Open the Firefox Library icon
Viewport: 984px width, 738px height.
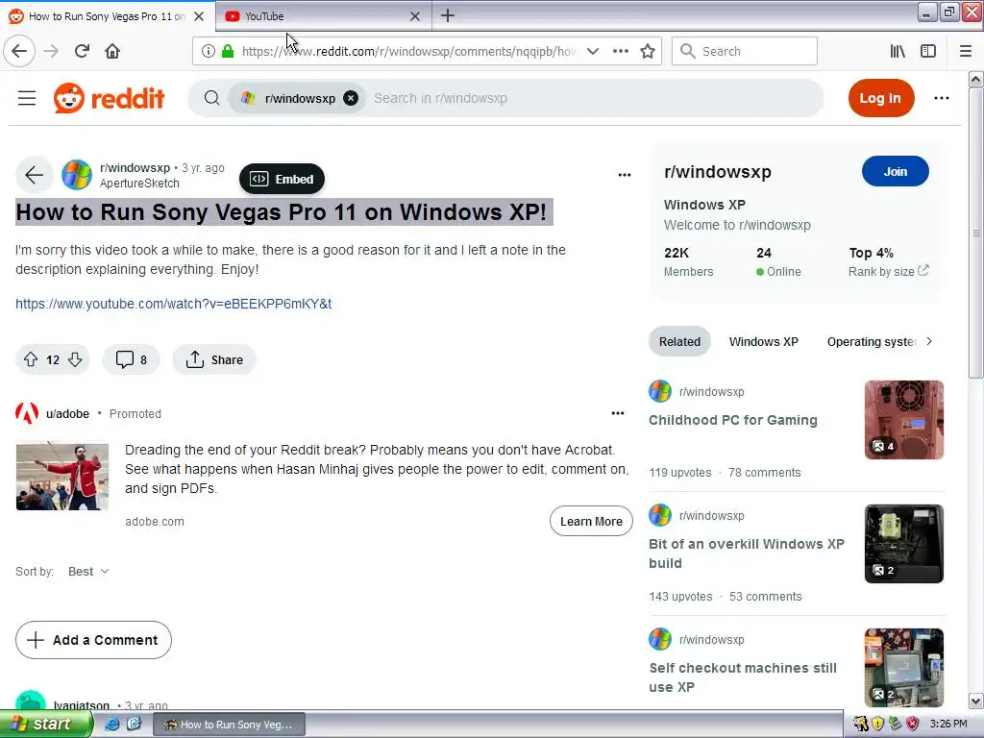click(898, 51)
